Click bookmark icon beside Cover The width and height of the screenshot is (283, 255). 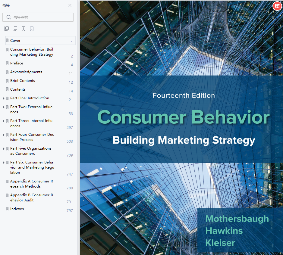click(7, 40)
